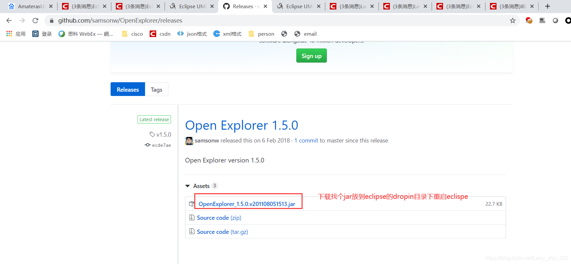This screenshot has height=264, width=571.
Task: Select the Tags tab
Action: tap(157, 89)
